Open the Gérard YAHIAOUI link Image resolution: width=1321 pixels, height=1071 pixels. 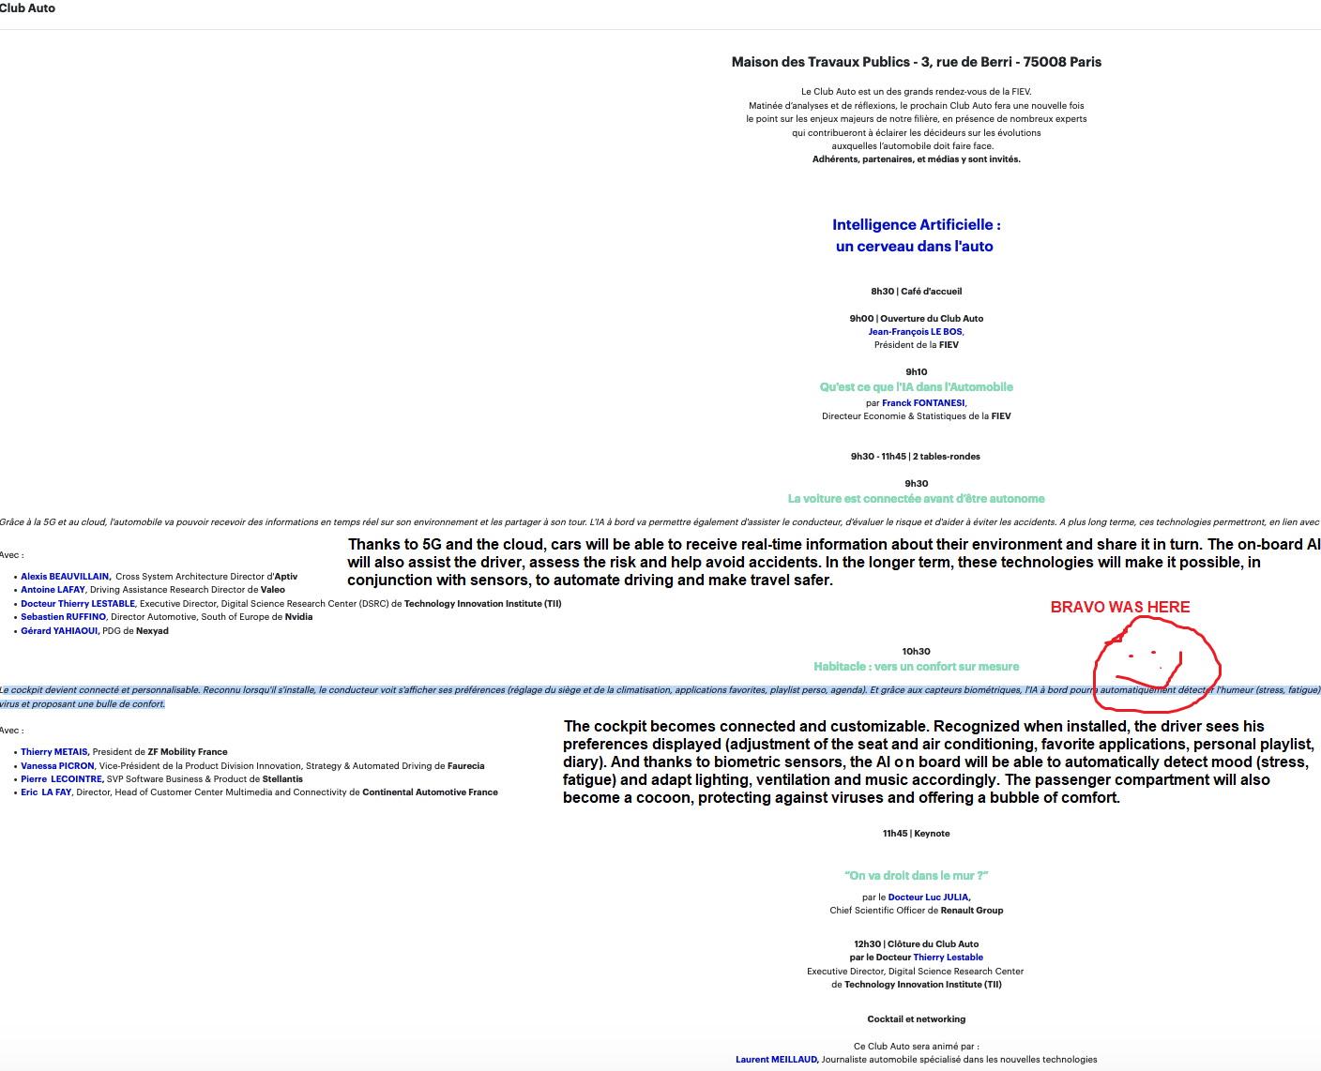(x=59, y=631)
